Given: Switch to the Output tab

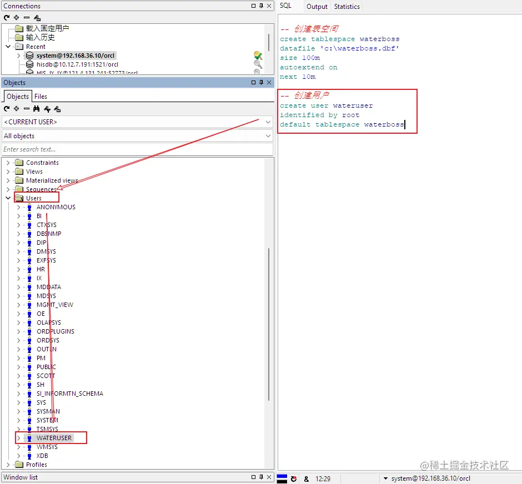Looking at the screenshot, I should 317,6.
